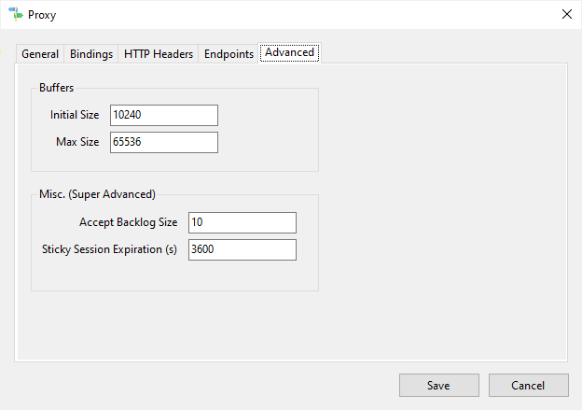Open the Bindings tab
582x410 pixels.
pyautogui.click(x=91, y=54)
